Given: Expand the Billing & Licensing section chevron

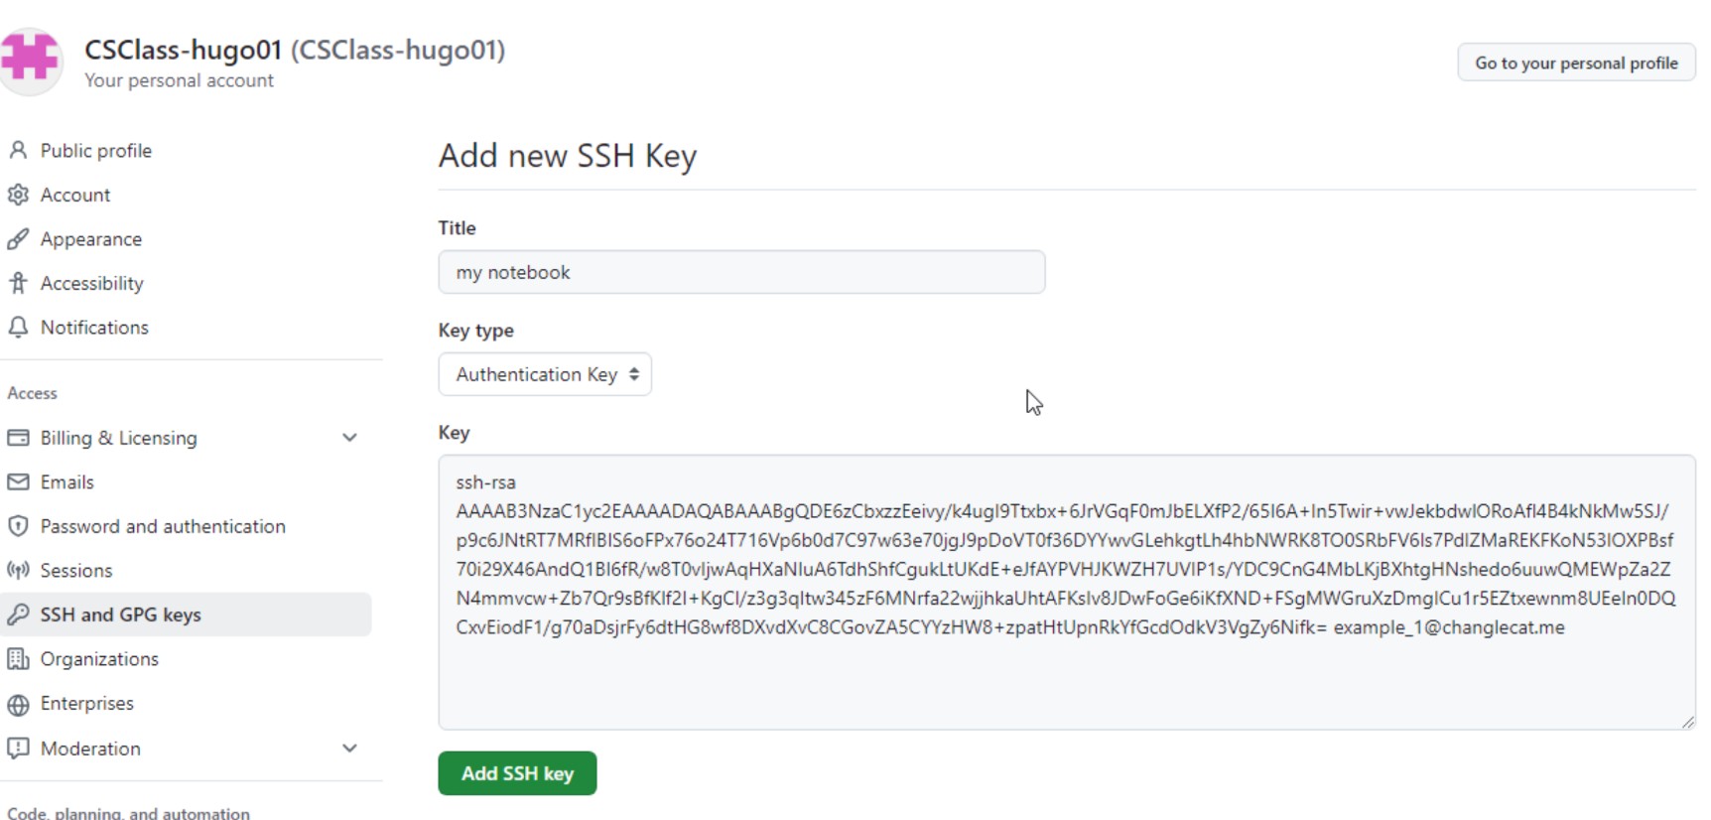Looking at the screenshot, I should pos(349,438).
